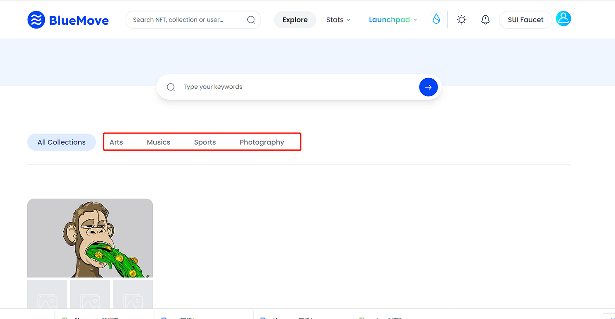Switch to the Photography tab
This screenshot has height=319, width=615.
tap(262, 142)
